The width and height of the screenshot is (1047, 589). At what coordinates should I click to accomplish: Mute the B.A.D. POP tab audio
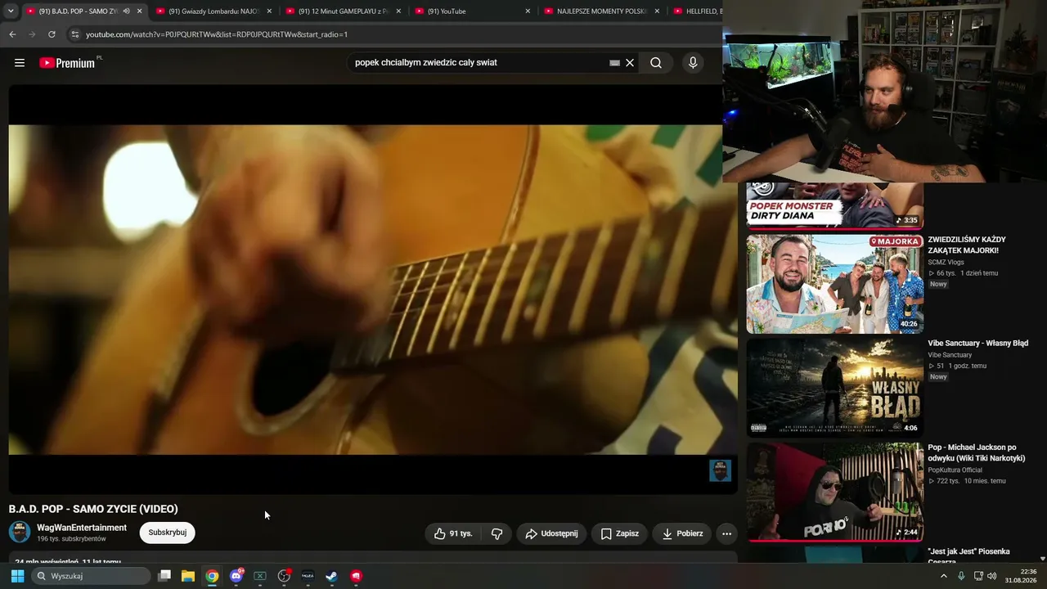click(x=126, y=11)
